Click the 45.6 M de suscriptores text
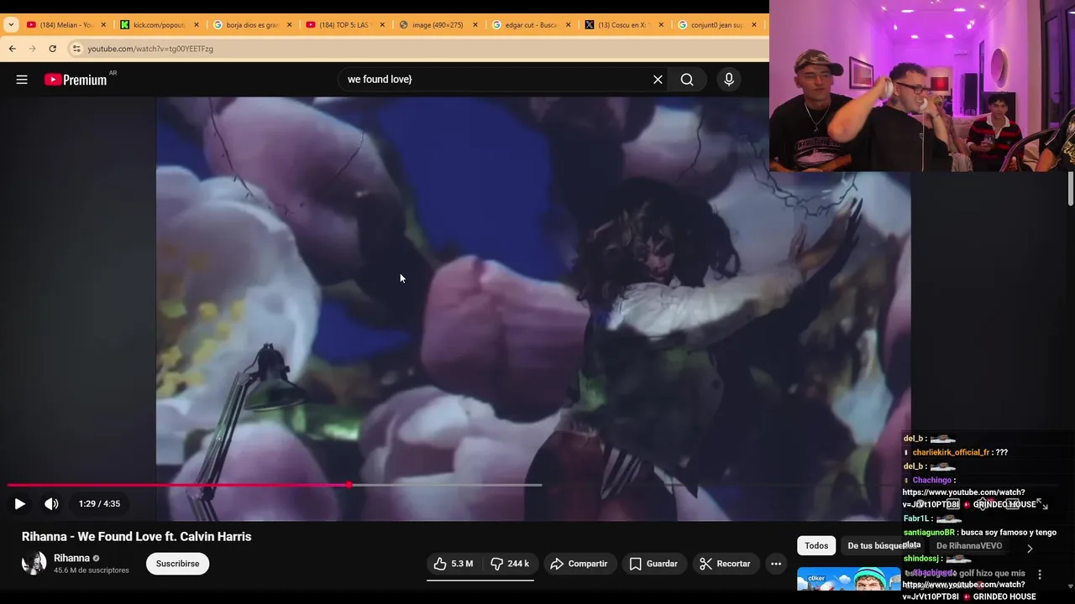Viewport: 1075px width, 604px height. click(x=92, y=570)
